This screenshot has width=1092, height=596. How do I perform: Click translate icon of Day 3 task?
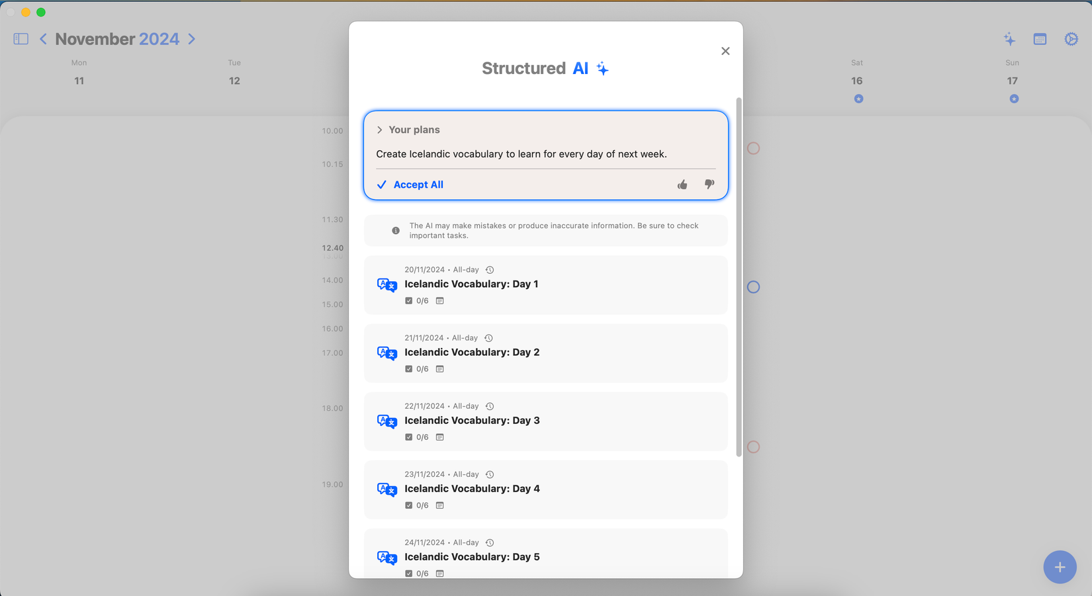387,421
